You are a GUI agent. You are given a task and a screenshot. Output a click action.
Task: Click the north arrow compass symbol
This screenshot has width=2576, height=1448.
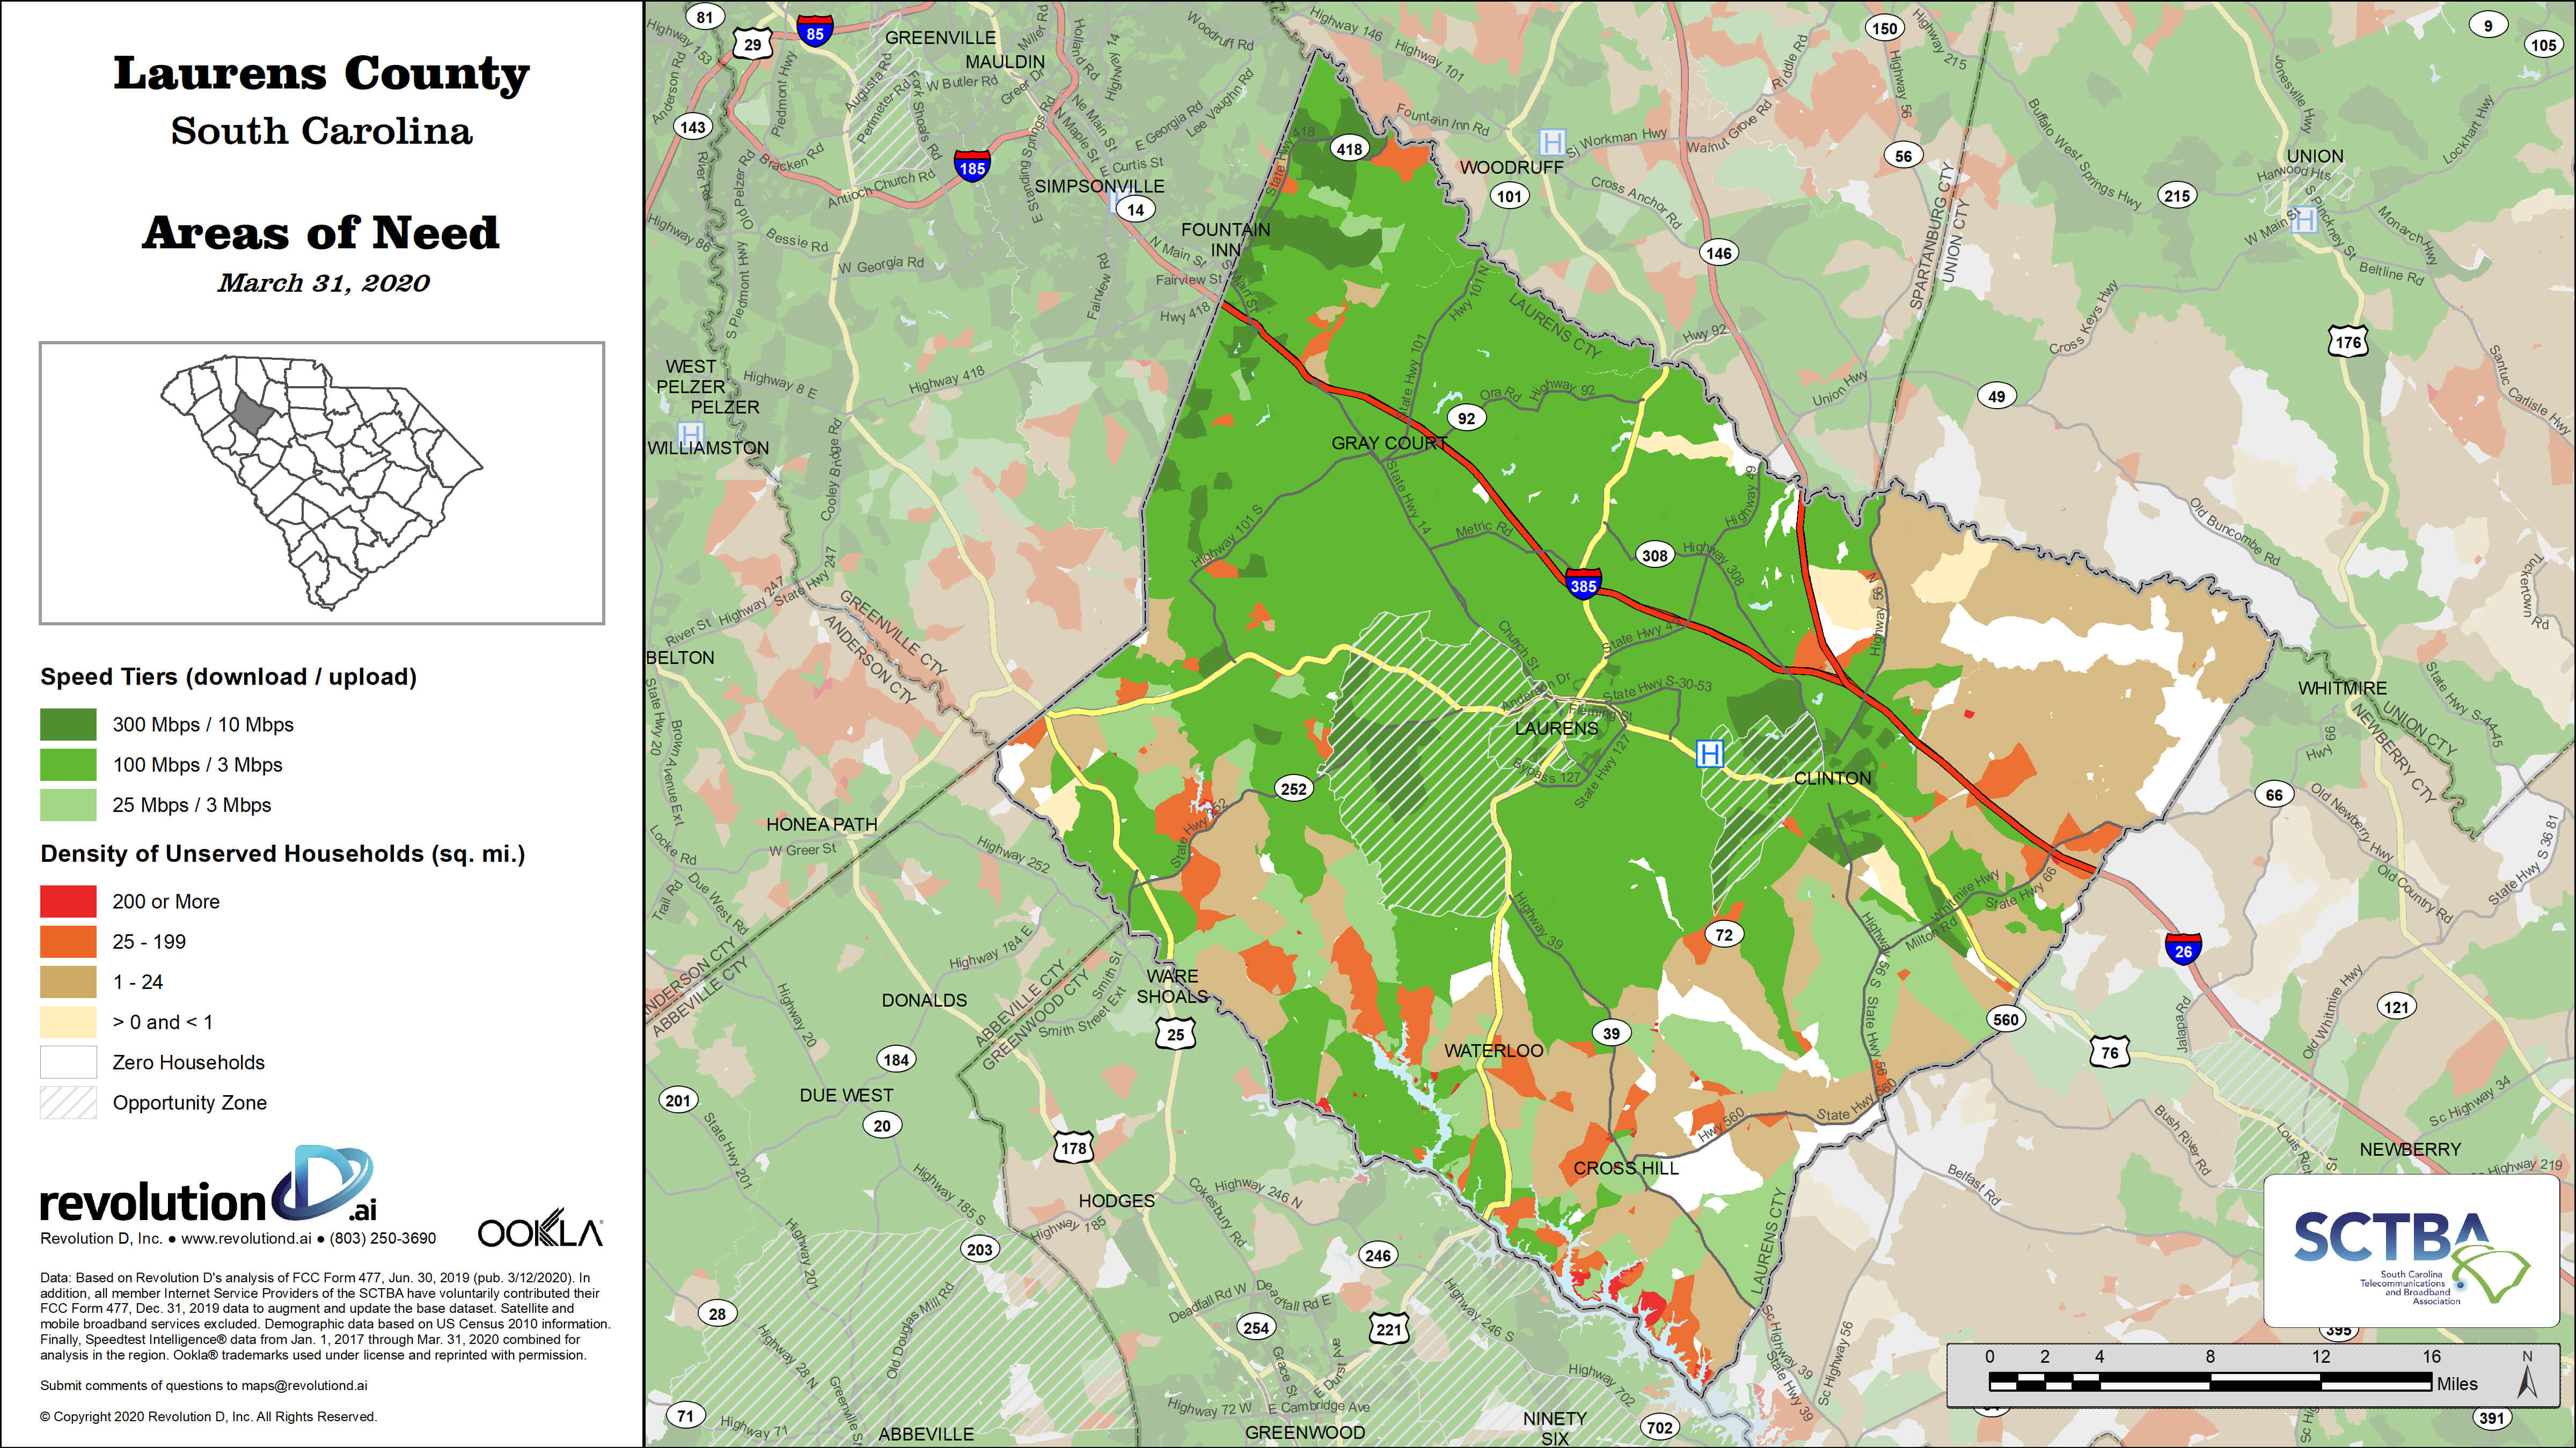(x=2527, y=1375)
